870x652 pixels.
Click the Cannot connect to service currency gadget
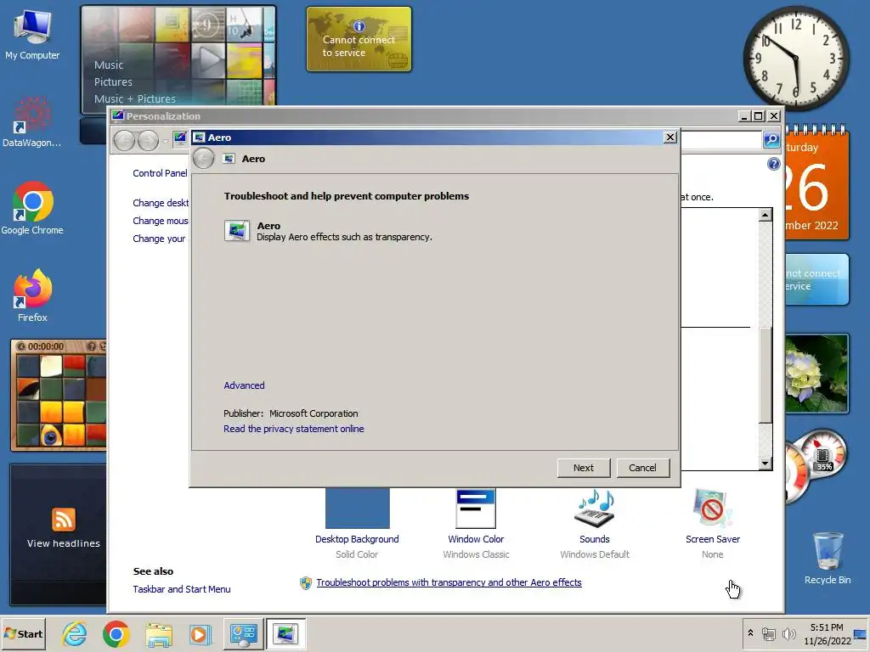(359, 39)
